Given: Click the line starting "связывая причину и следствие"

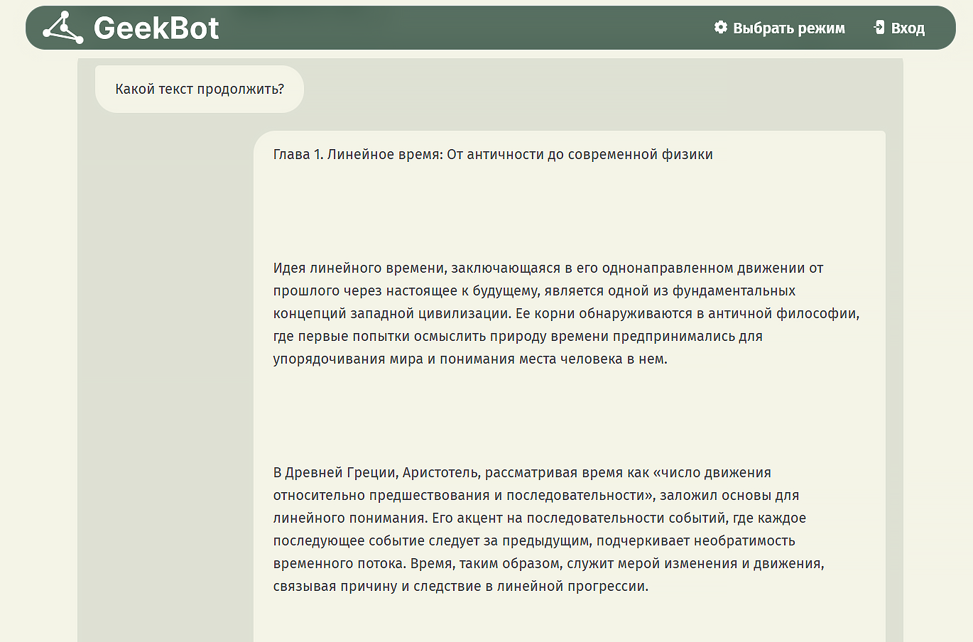Looking at the screenshot, I should [x=460, y=587].
